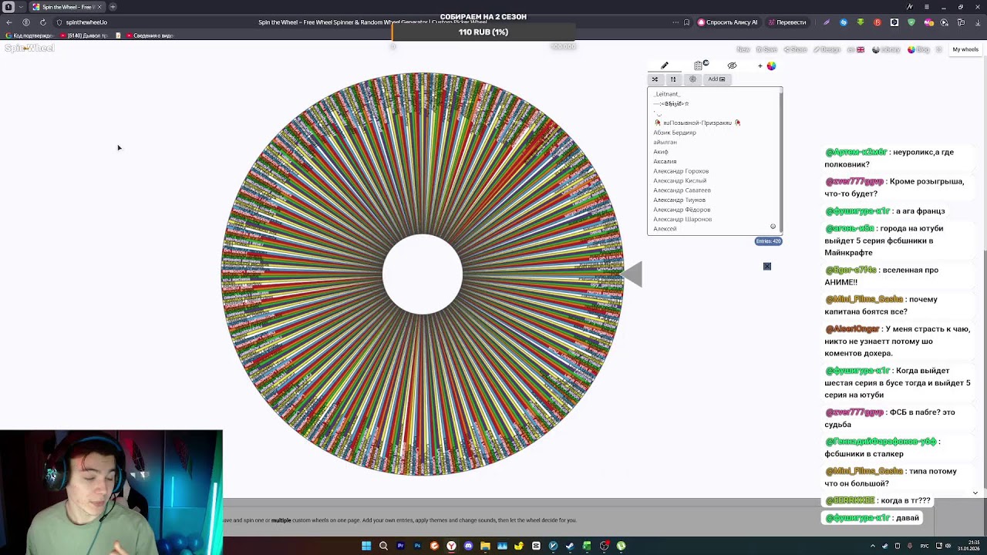This screenshot has width=987, height=555.
Task: Click the browser address bar spinthewheel.io
Action: coord(86,22)
